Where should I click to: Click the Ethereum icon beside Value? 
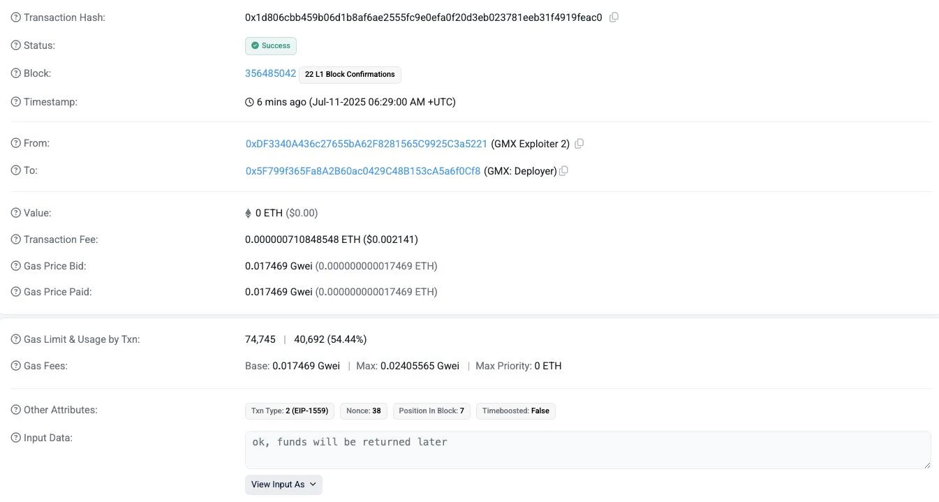point(248,212)
